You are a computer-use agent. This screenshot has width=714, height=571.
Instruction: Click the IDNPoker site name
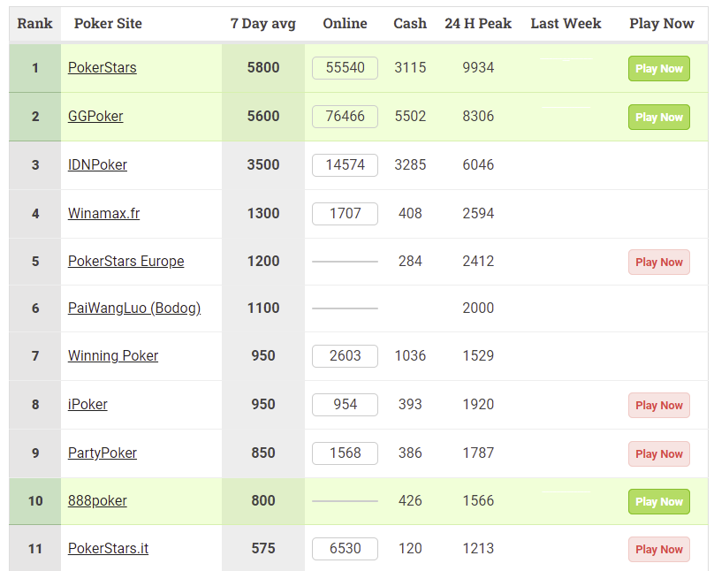coord(97,165)
